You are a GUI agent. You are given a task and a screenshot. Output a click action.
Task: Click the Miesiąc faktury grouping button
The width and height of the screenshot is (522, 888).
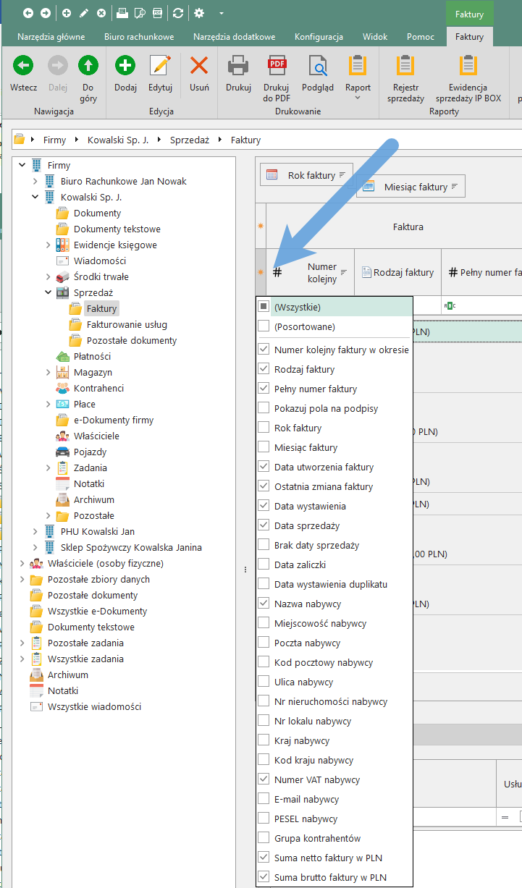(411, 187)
